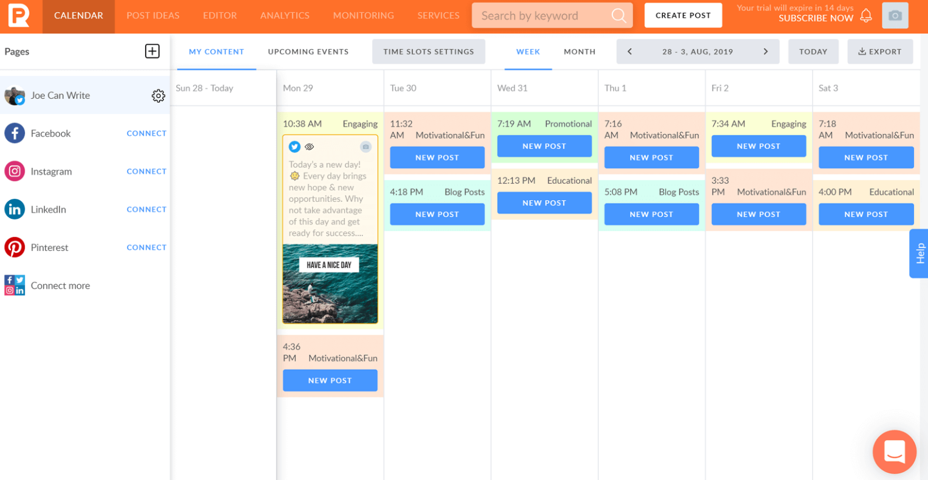Click the PromoRepublic logo

[18, 15]
